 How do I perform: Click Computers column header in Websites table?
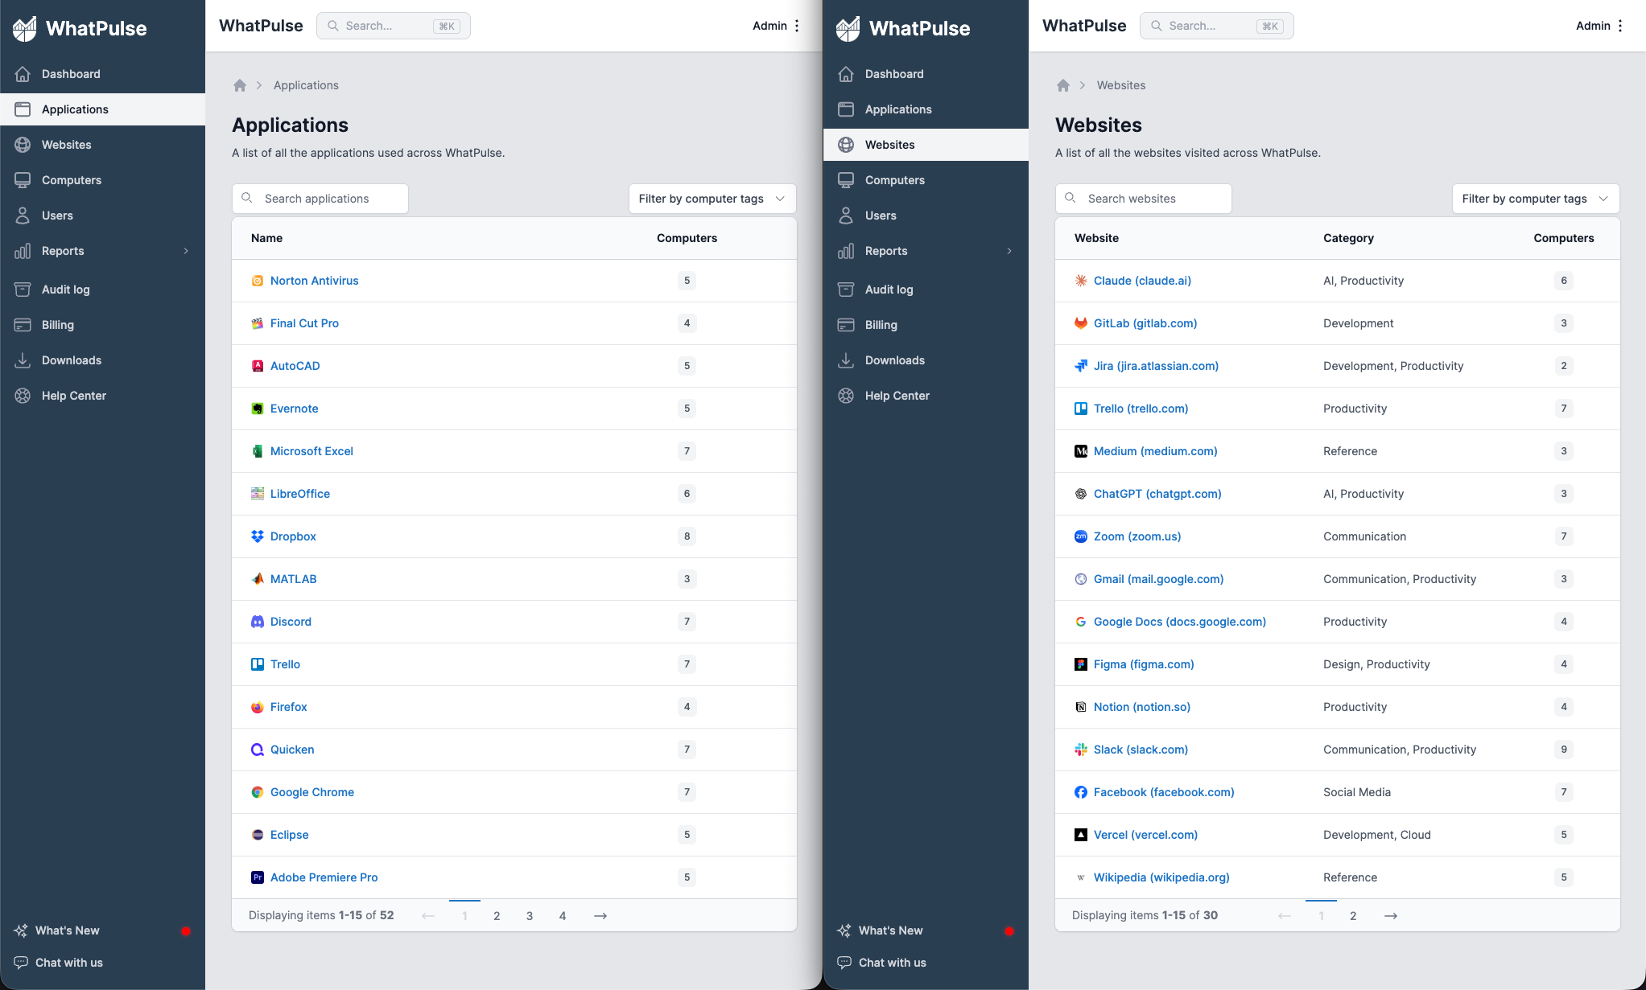tap(1563, 238)
